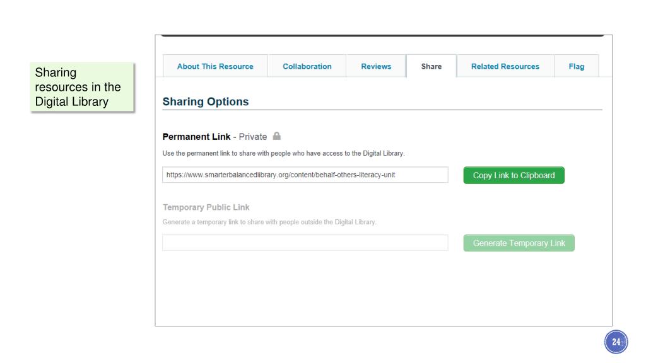Click the temporary link description text
This screenshot has width=646, height=363.
coord(269,222)
